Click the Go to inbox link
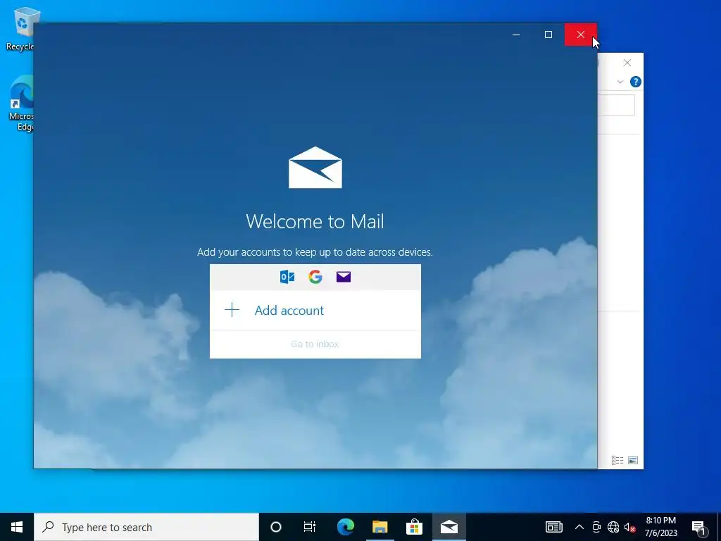The height and width of the screenshot is (541, 721). [315, 344]
